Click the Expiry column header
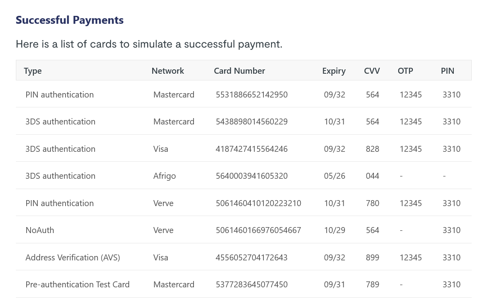 coord(334,71)
